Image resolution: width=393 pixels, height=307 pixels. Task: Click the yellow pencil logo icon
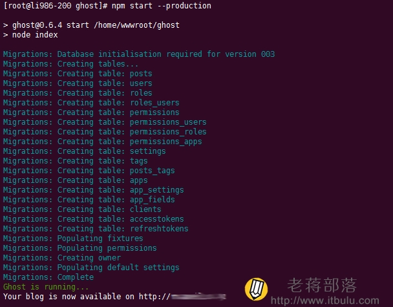point(256,289)
